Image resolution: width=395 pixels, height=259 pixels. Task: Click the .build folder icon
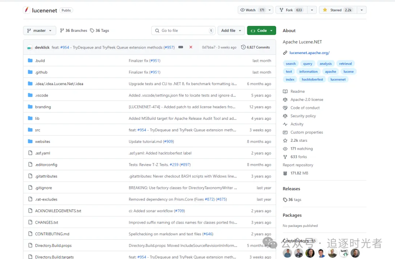30,61
